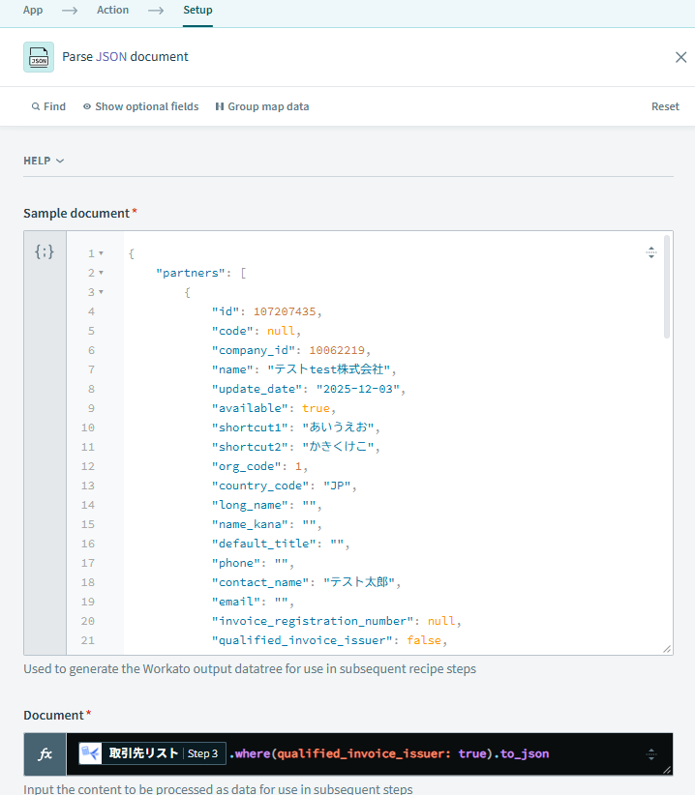Viewport: 695px width, 795px height.
Task: Click the 取引先リスト Step 3 data pill
Action: coord(152,753)
